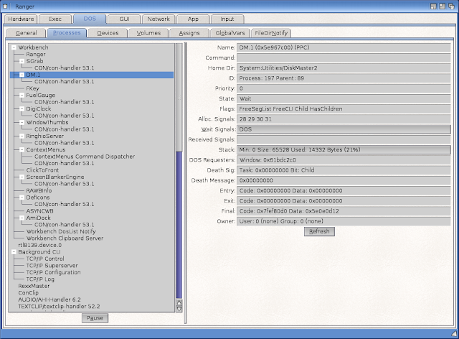Collapse the Background CLI tree node
Viewport: 459px width, 339px height.
point(14,252)
